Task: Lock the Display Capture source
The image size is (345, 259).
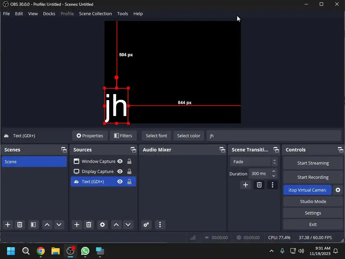Action: tap(129, 171)
